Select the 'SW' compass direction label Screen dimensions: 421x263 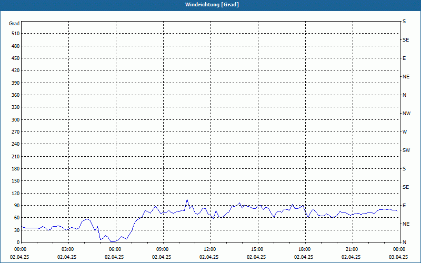(x=406, y=150)
